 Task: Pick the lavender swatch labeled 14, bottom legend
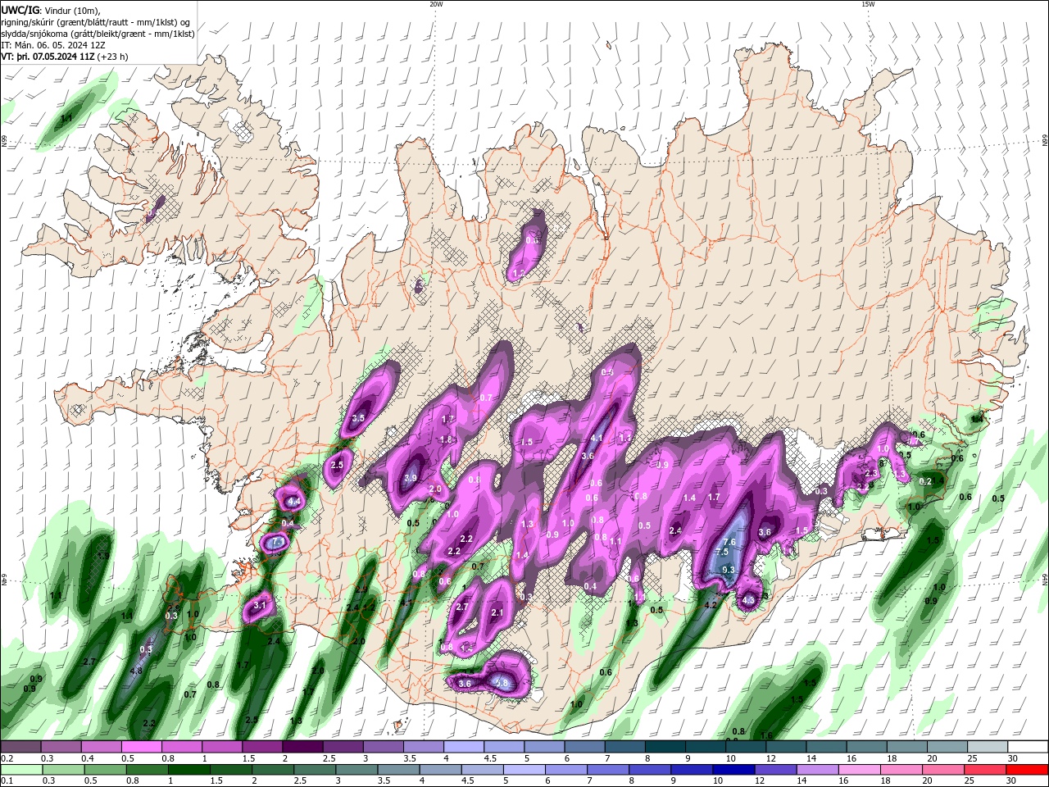818,770
